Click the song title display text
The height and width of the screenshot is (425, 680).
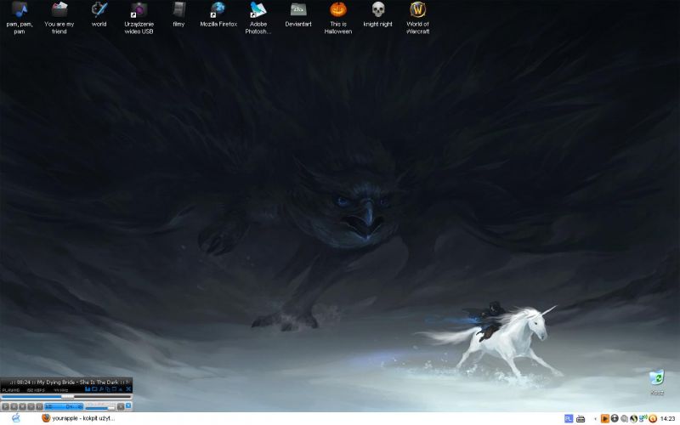coord(77,382)
